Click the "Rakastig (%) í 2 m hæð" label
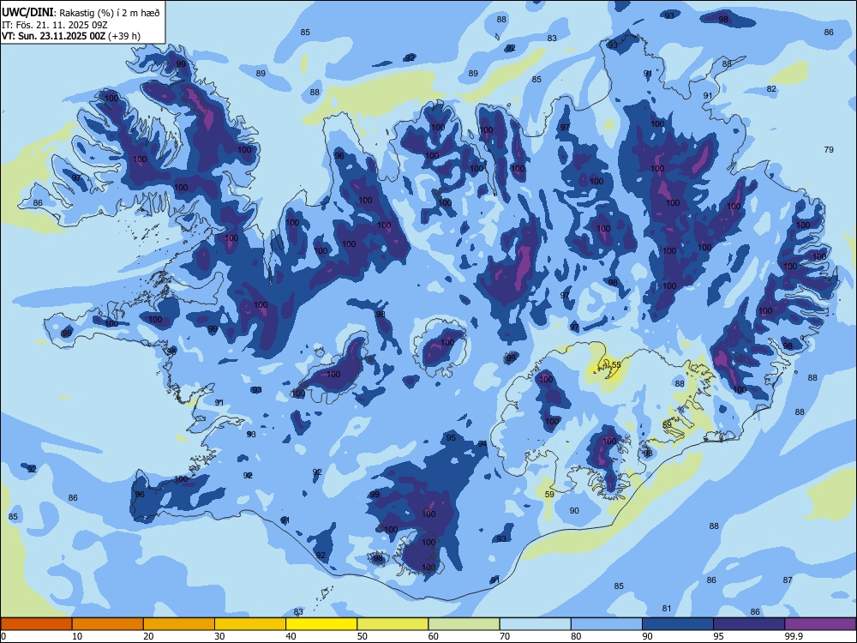 110,13
